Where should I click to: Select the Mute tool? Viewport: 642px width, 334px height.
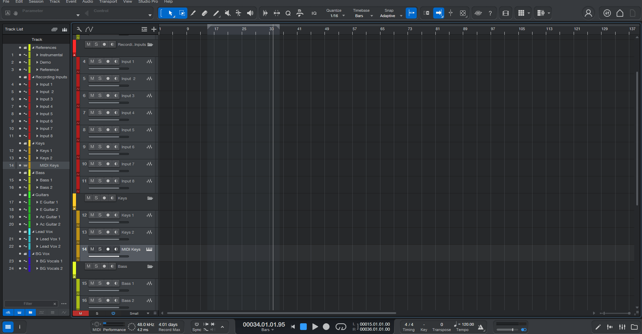[x=228, y=13]
